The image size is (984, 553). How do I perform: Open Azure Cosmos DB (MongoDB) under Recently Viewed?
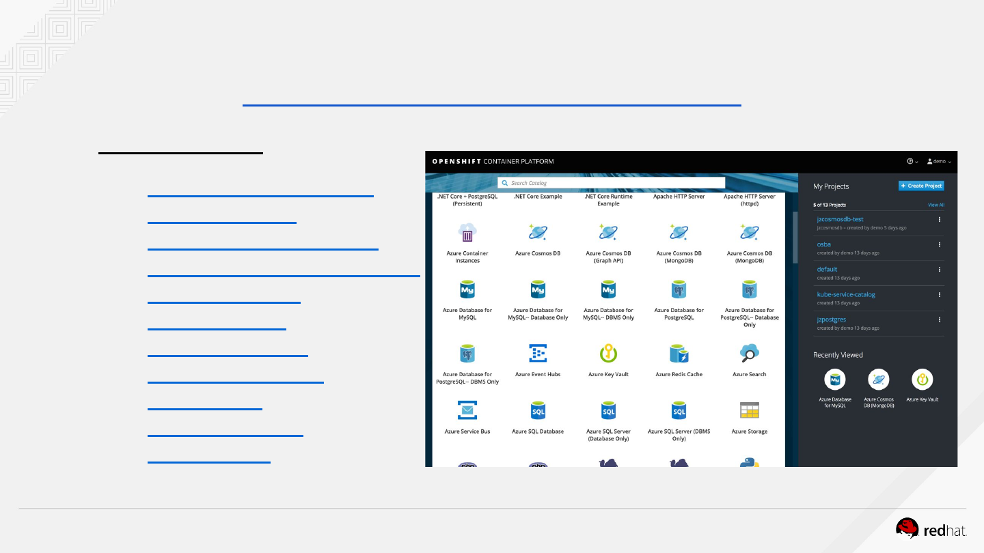coord(879,380)
